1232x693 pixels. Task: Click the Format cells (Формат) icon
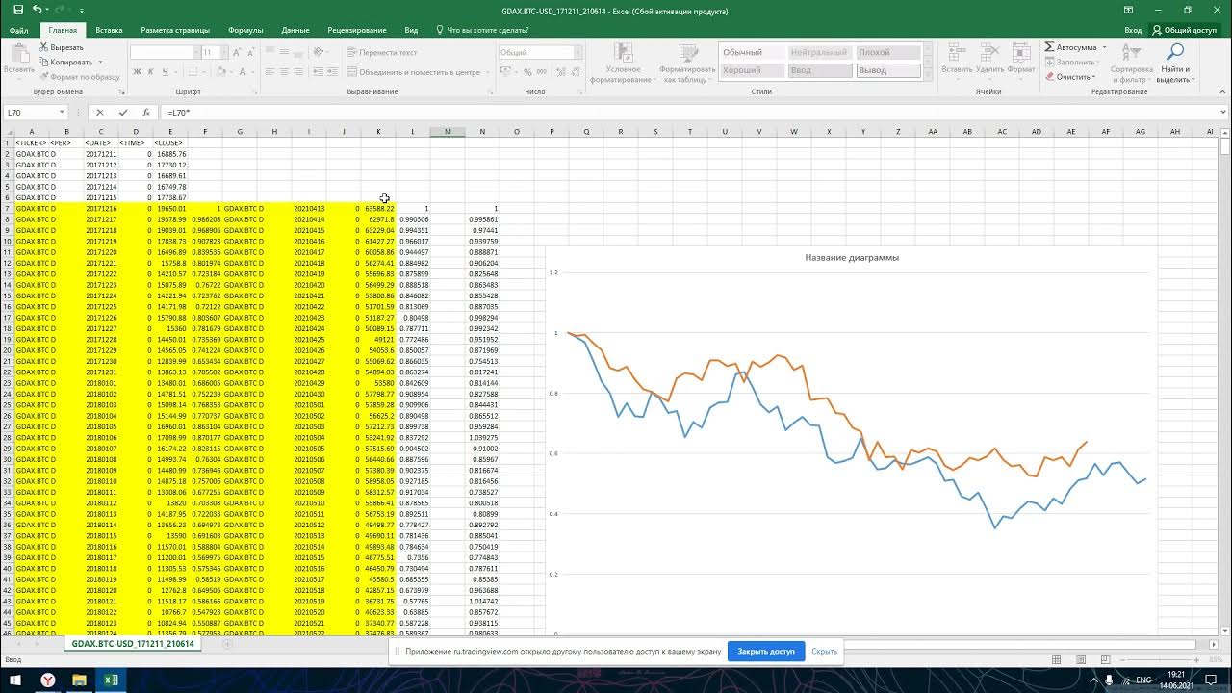[1019, 53]
